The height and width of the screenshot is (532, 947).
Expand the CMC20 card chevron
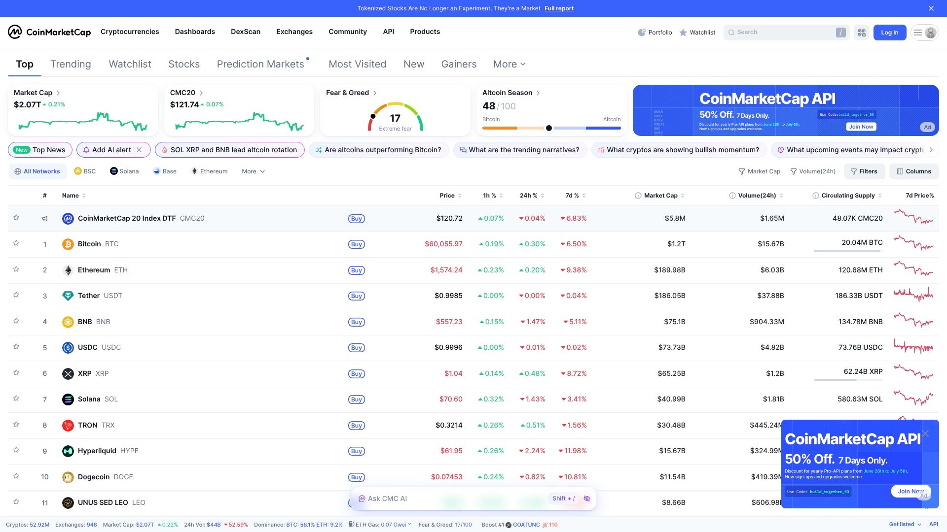coord(201,93)
